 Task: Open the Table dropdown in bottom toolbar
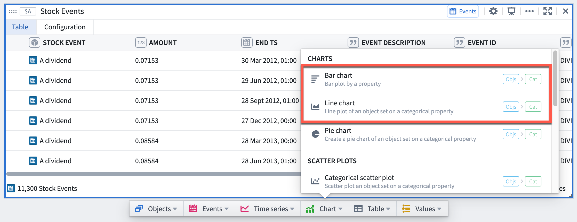(x=372, y=209)
